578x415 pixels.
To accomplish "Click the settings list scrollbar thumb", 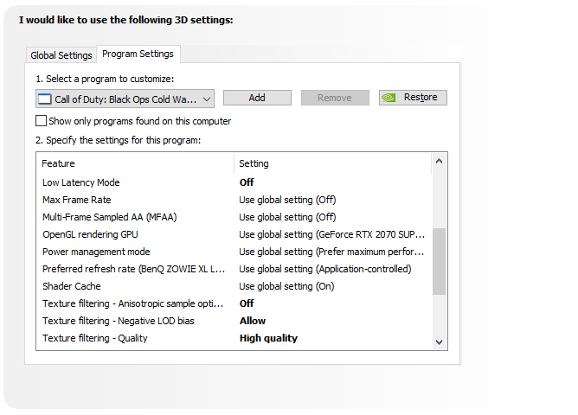I will (439, 261).
